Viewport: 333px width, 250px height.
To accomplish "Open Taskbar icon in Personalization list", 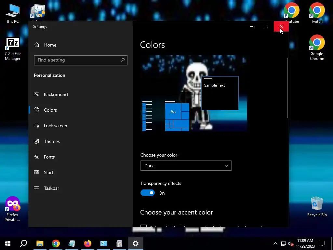I will click(x=36, y=188).
